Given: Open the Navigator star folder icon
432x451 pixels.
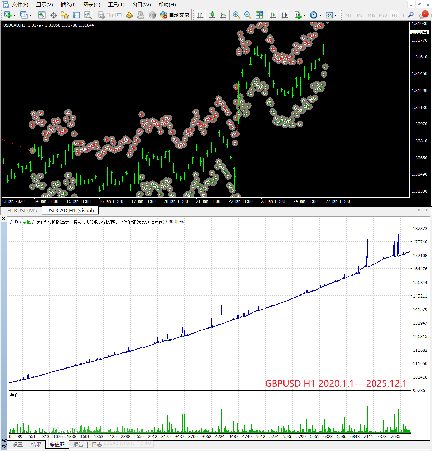Looking at the screenshot, I should point(65,15).
